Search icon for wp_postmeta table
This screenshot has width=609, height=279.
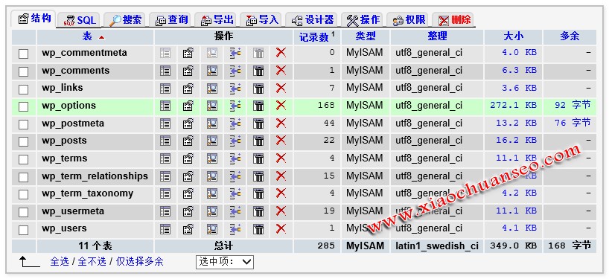211,124
